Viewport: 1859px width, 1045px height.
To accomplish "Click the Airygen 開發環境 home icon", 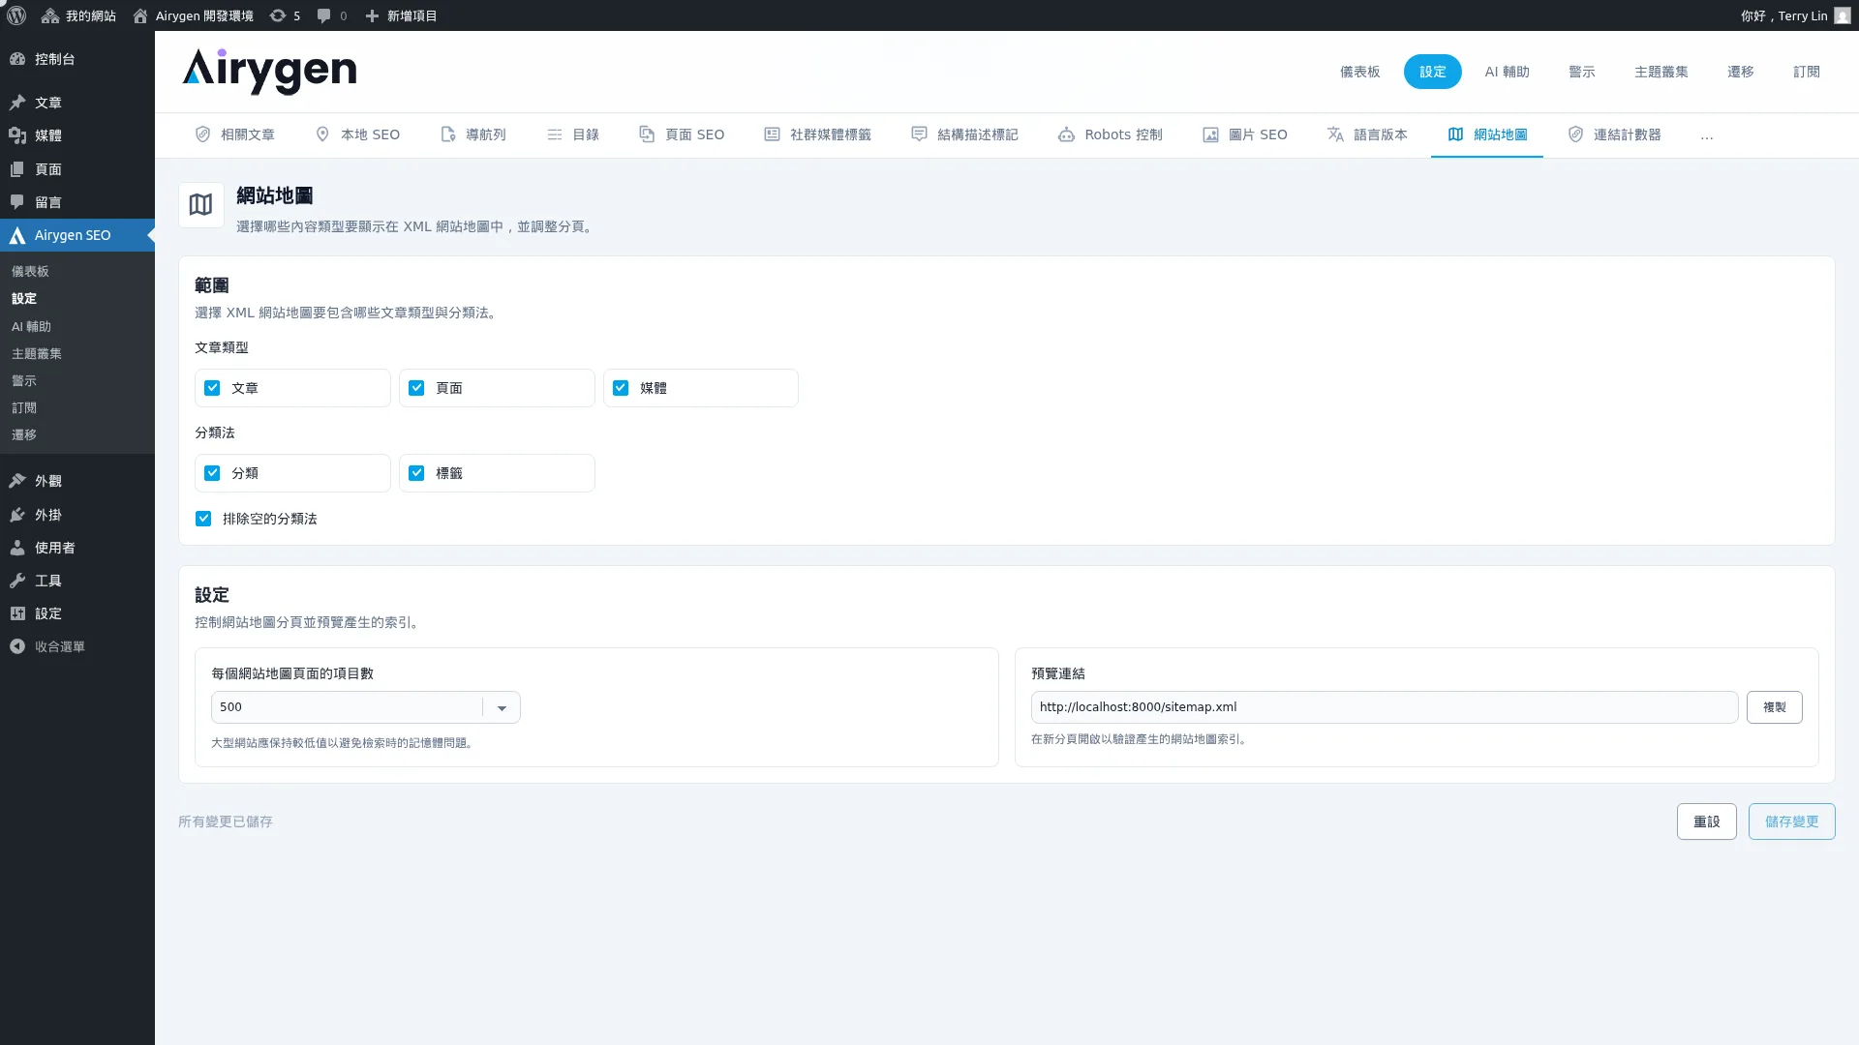I will (140, 15).
